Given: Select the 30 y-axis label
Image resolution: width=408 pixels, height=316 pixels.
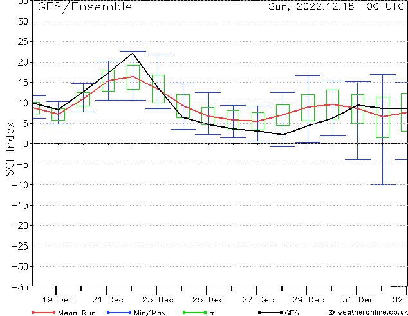Looking at the screenshot, I should [x=23, y=21].
